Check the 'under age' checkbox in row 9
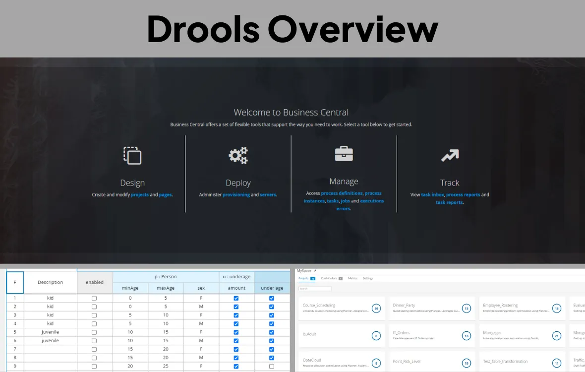This screenshot has height=372, width=585. click(x=271, y=367)
